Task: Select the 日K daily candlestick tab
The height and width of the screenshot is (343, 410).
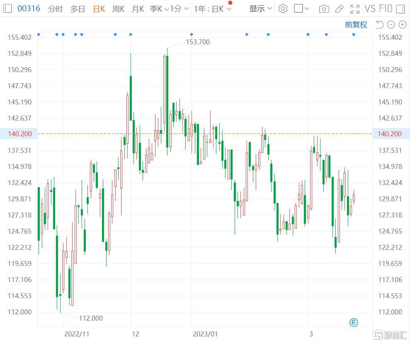Action: 99,9
